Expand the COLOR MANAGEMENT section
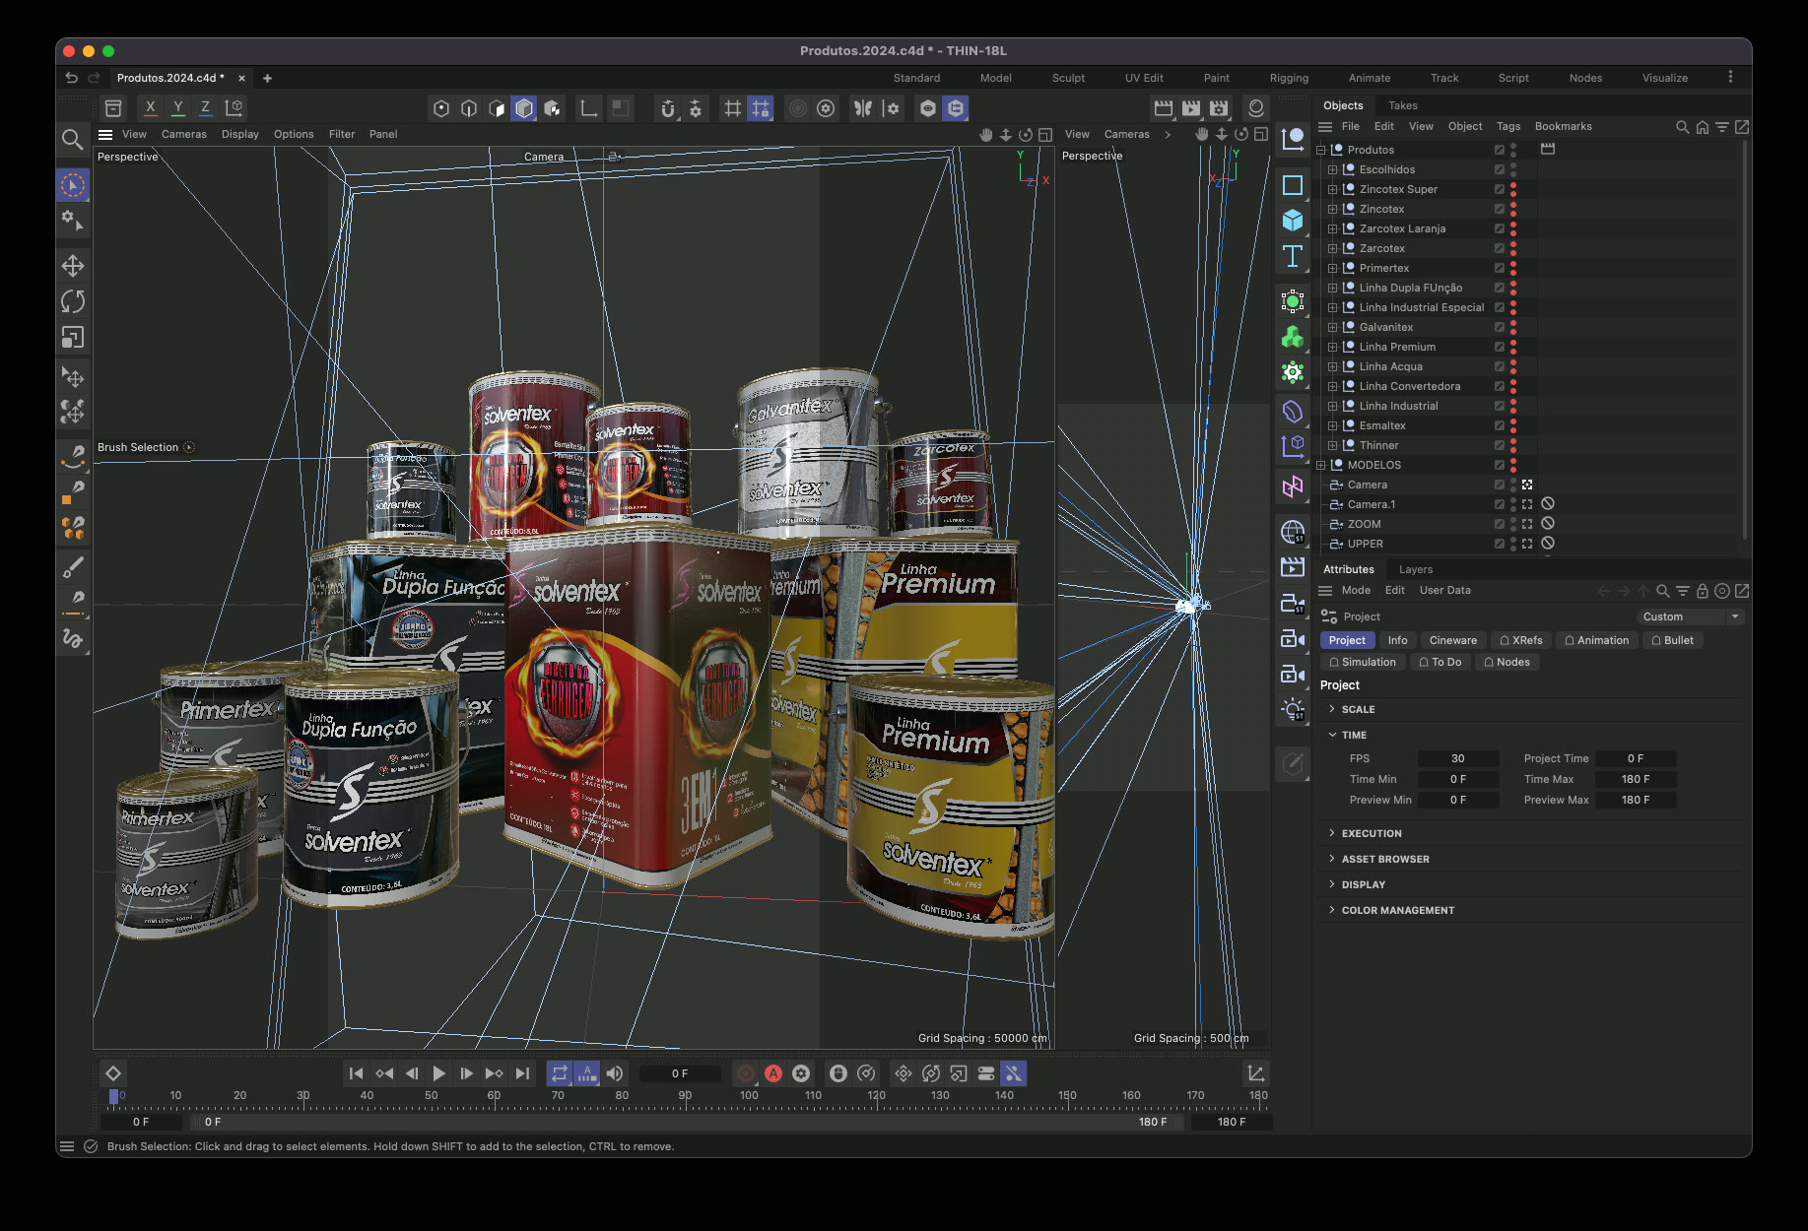 click(x=1332, y=910)
